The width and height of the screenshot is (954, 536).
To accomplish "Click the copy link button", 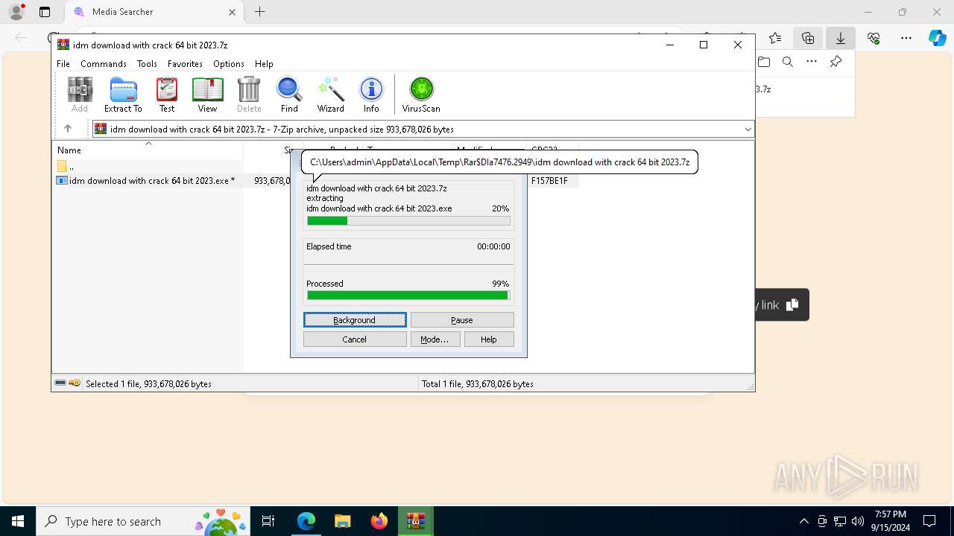I will click(x=783, y=305).
